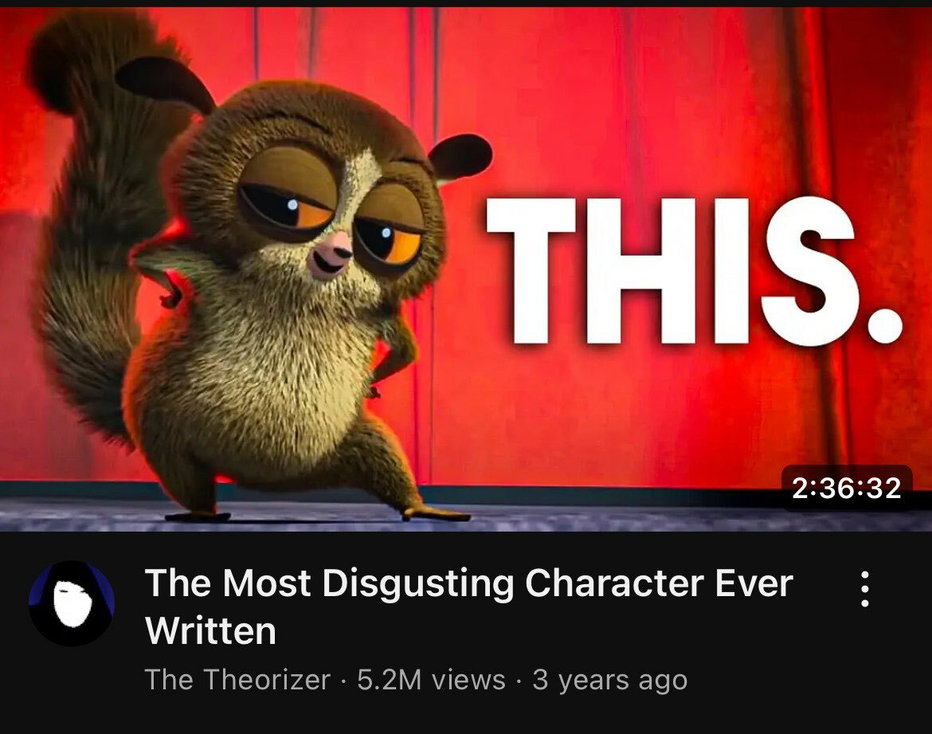
Task: Click the 2:36:32 duration badge
Action: [x=847, y=489]
